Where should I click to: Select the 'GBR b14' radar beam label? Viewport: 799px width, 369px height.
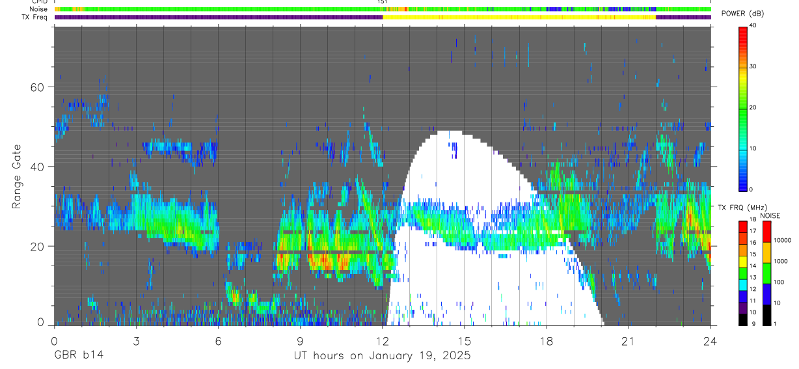tap(77, 356)
